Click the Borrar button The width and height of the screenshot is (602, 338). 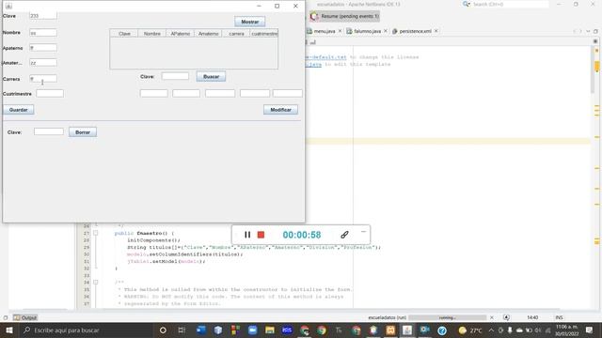(x=83, y=132)
